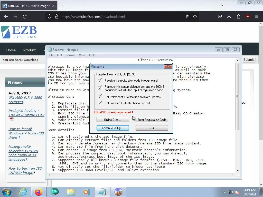Toggle reader view icon in address bar

[x=188, y=16]
